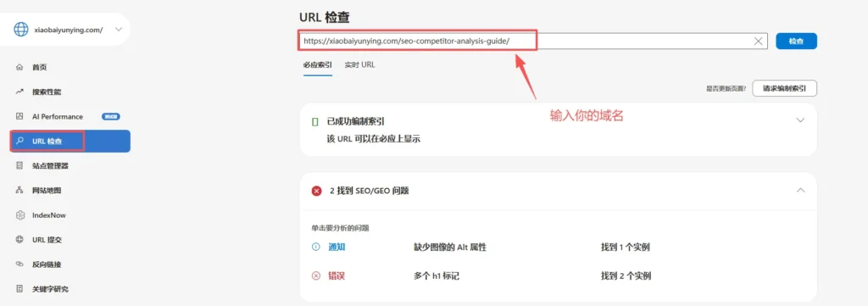Click the link icon for 反向链接

20,264
